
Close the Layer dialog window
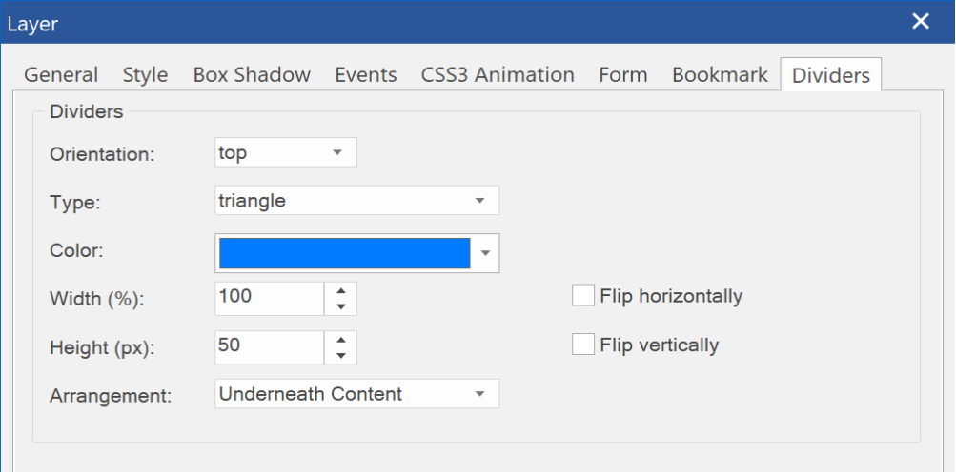920,22
